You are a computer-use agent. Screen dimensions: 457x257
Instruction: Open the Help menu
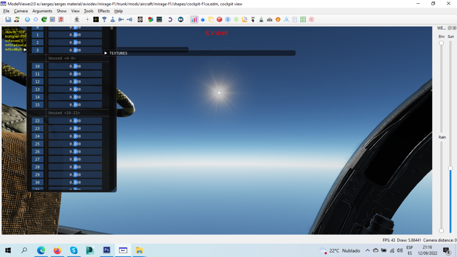(x=118, y=11)
